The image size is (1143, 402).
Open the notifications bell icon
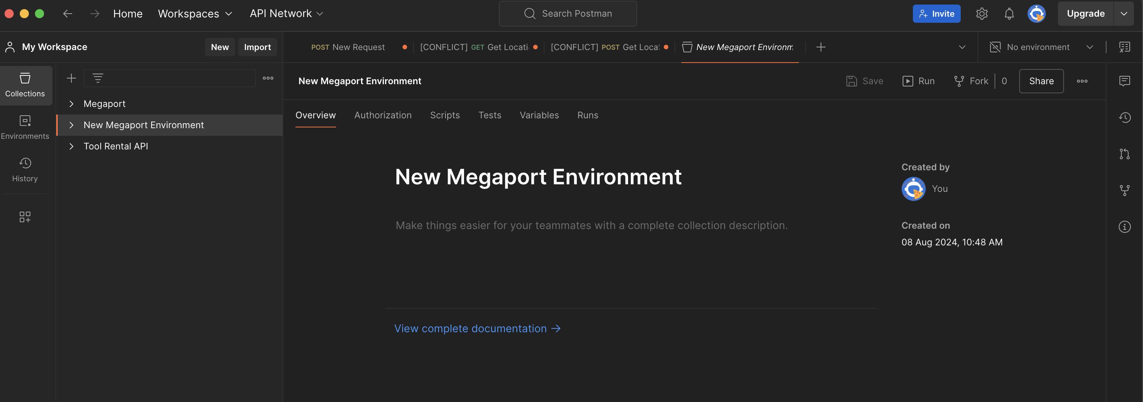1009,14
